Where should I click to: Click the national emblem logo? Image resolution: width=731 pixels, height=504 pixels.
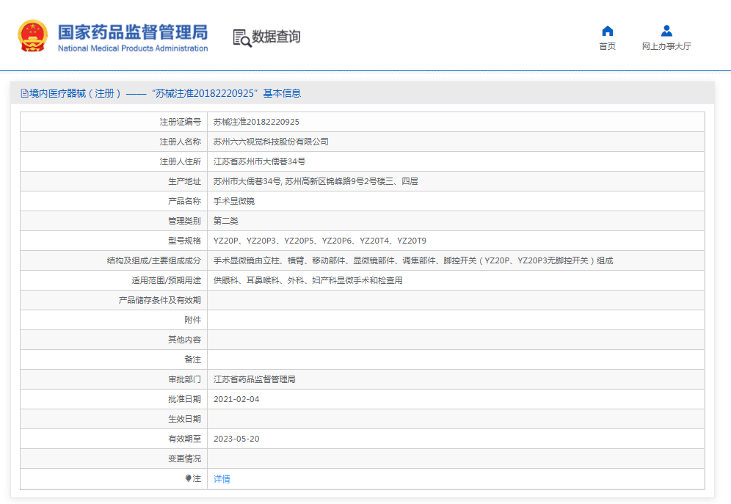click(x=33, y=36)
